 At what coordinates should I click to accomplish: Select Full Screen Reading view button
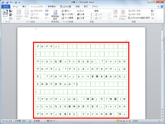pyautogui.click(x=121, y=121)
